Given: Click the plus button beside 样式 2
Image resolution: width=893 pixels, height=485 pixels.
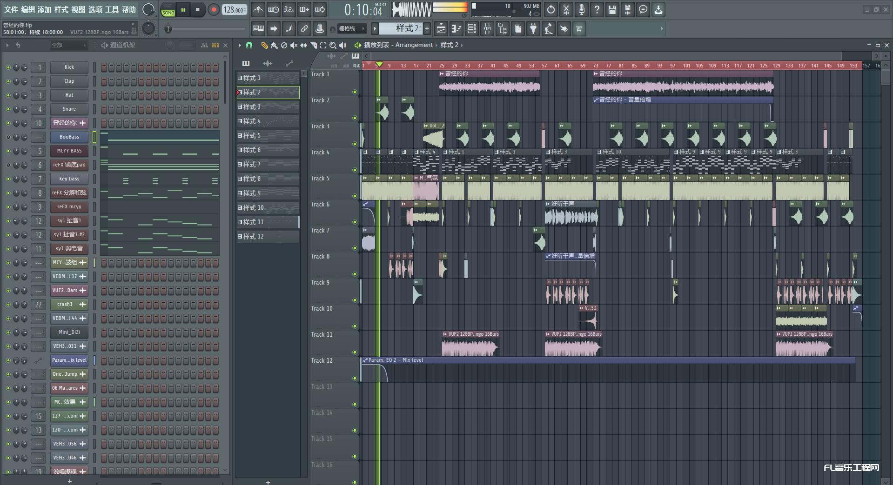Looking at the screenshot, I should (427, 29).
